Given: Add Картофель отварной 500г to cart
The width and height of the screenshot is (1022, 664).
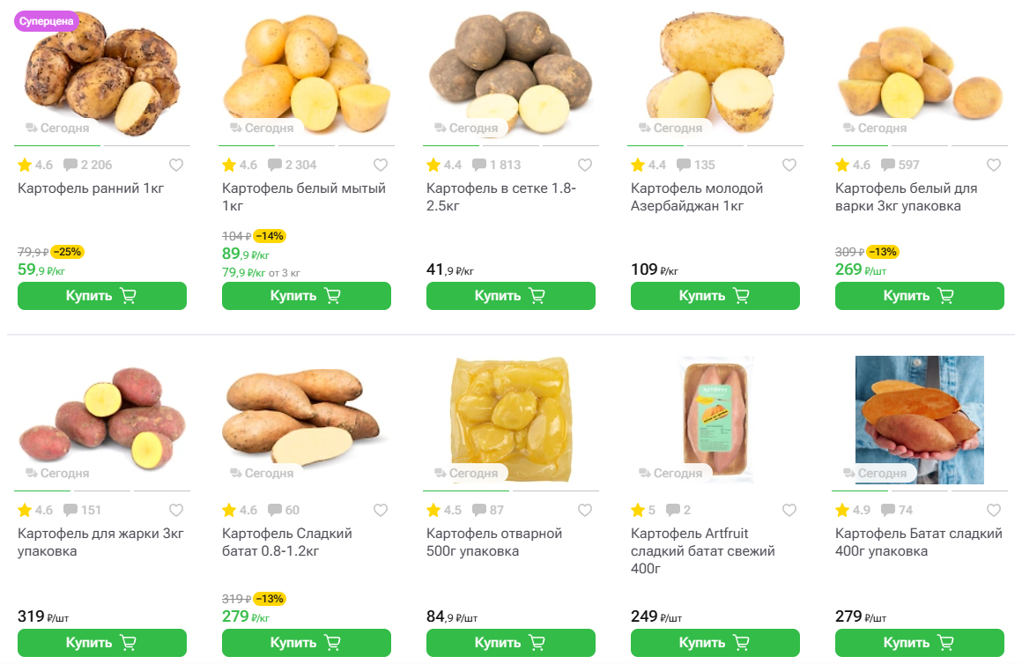Looking at the screenshot, I should 511,643.
